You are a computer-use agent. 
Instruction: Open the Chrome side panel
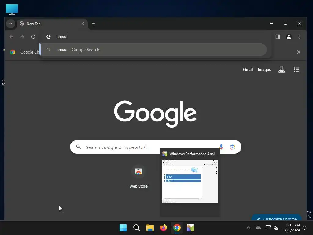click(278, 37)
